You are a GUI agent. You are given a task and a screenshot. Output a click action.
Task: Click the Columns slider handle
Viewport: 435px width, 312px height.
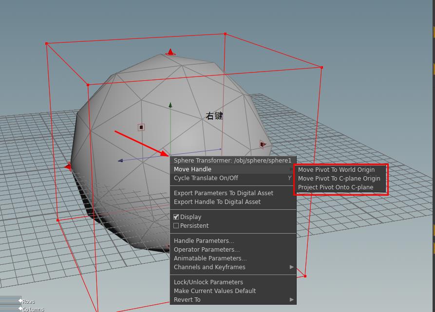click(x=20, y=309)
